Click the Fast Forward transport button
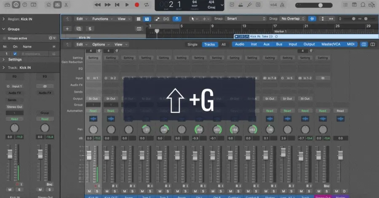This screenshot has width=379, height=198. pos(107,5)
